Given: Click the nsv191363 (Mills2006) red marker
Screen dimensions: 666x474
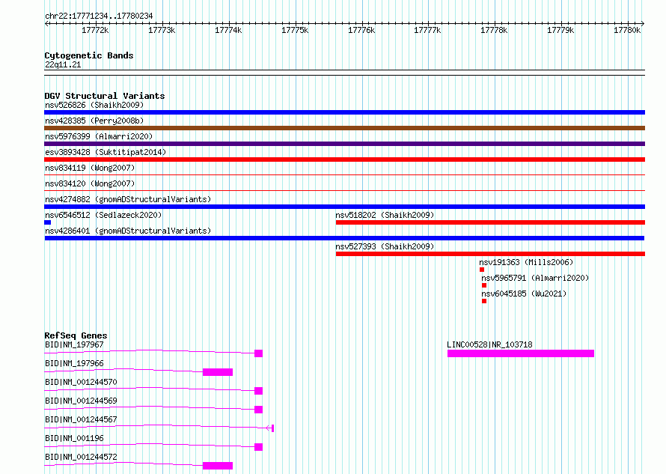Looking at the screenshot, I should (x=482, y=270).
